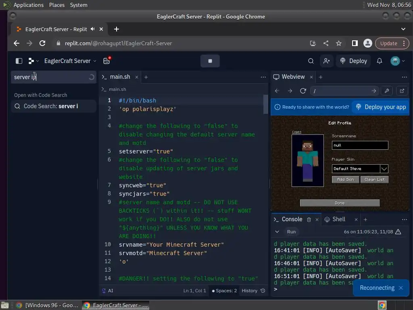Close the Console tab
413x310 pixels.
(317, 220)
